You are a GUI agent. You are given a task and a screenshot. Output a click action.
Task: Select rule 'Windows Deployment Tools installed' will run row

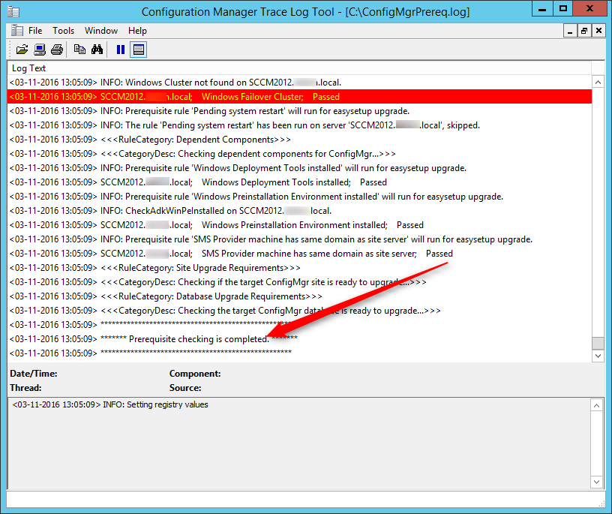[x=299, y=168]
